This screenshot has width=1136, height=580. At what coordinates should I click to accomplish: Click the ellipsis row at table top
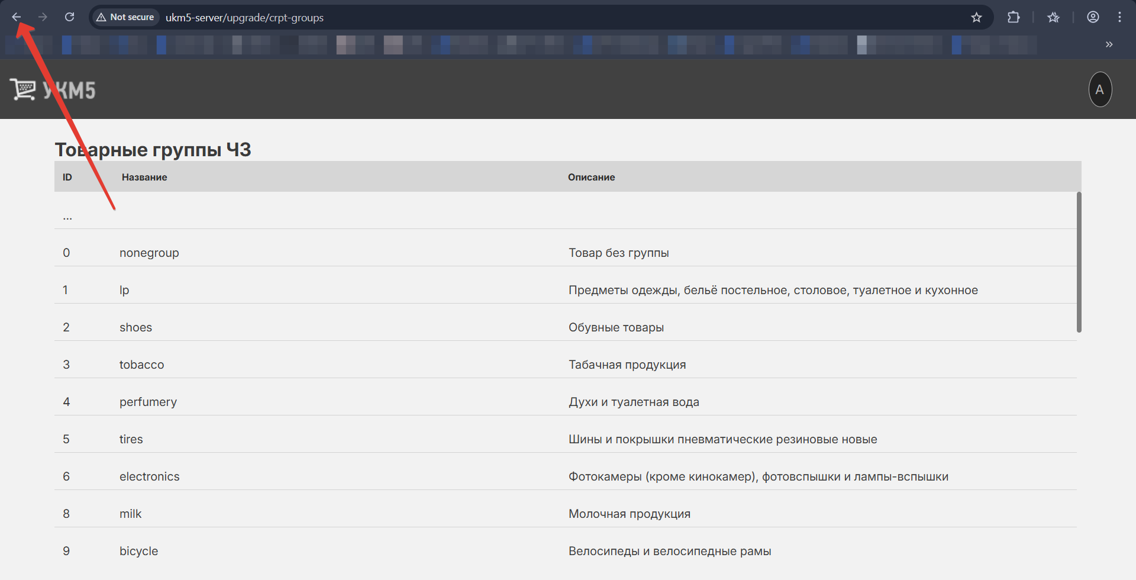coord(67,217)
